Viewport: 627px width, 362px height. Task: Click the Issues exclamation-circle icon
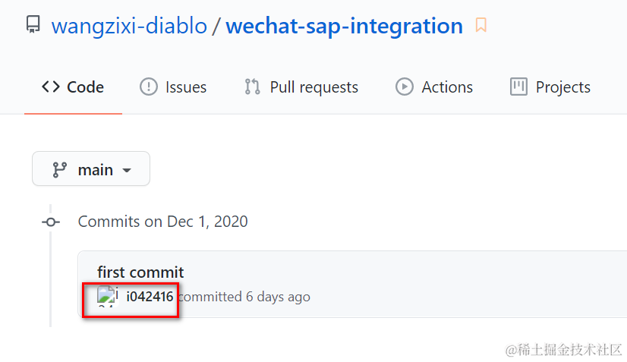149,87
